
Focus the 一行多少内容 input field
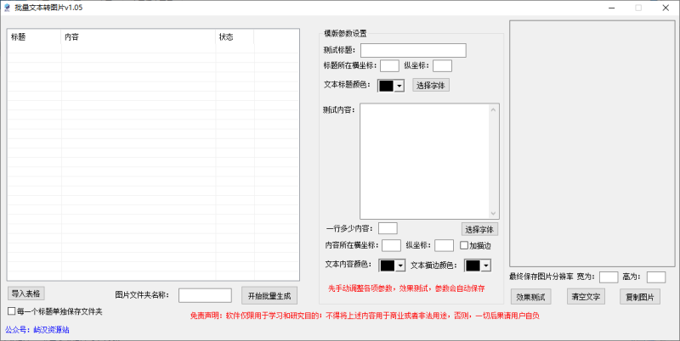click(388, 228)
